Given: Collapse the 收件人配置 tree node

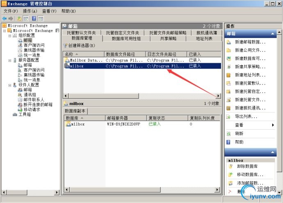Looking at the screenshot, I should 10,85.
